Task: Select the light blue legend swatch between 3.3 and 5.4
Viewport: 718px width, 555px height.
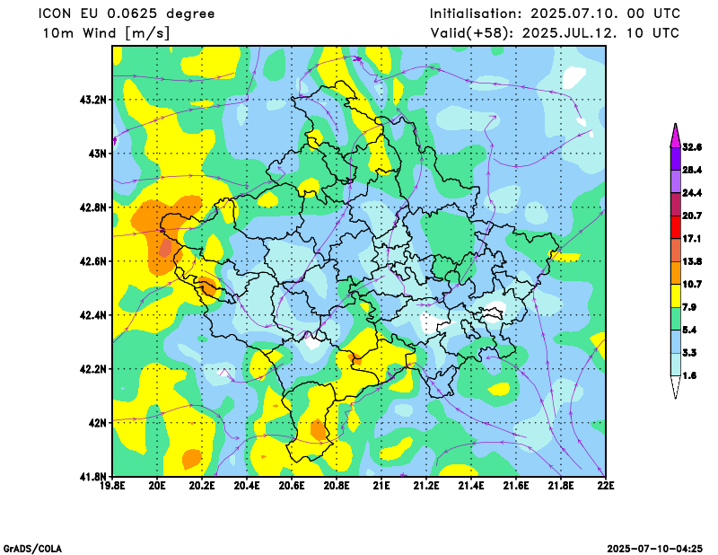Action: click(x=676, y=341)
